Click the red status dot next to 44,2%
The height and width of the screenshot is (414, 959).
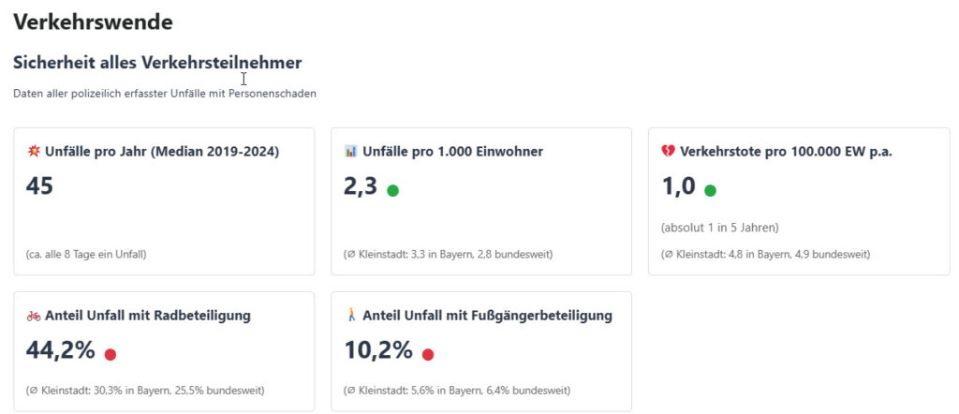[111, 354]
